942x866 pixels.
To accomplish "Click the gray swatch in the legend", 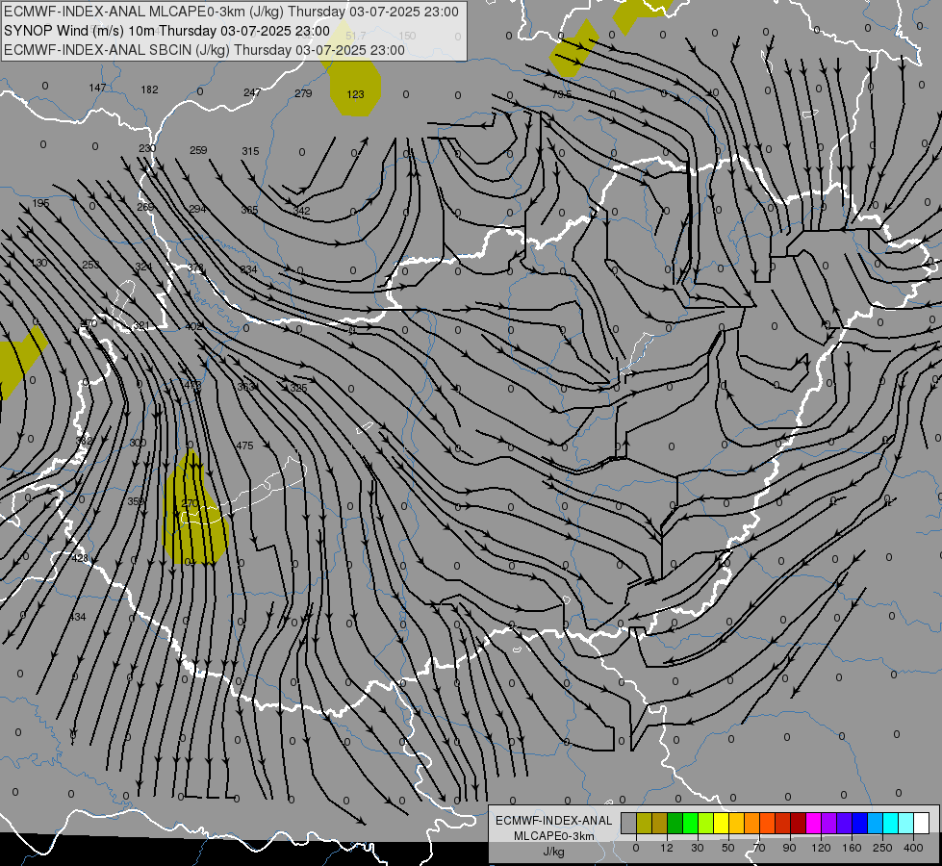I will (x=628, y=823).
